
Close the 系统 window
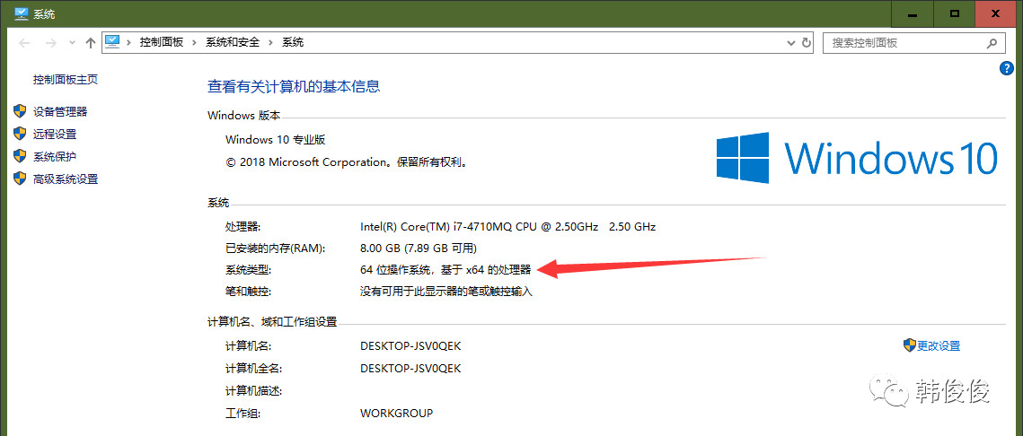coord(997,13)
